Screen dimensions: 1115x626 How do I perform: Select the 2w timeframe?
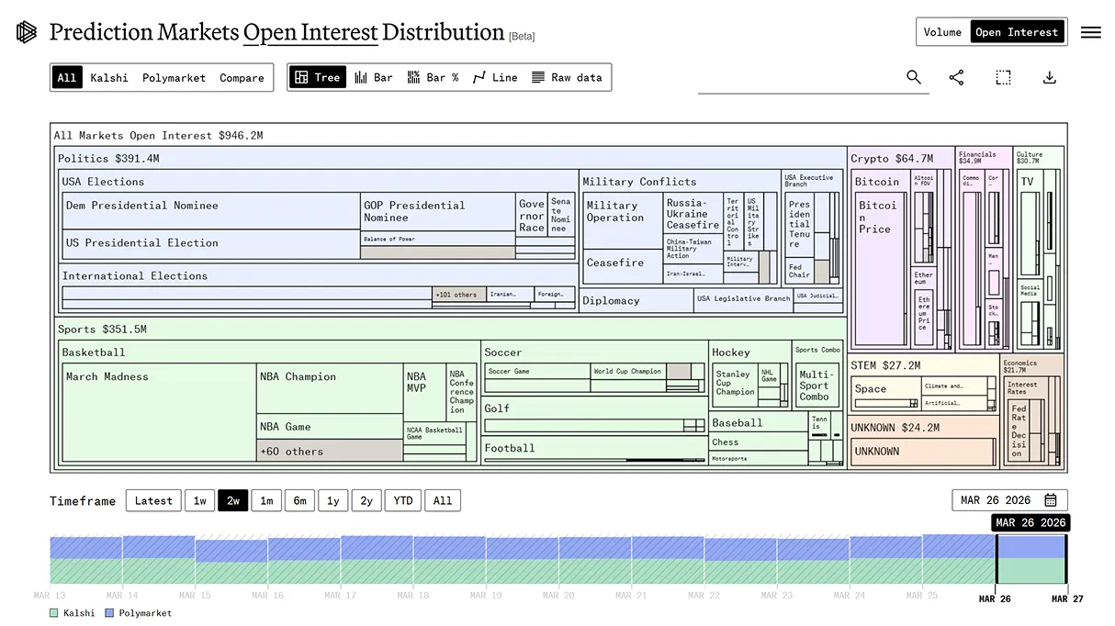233,500
